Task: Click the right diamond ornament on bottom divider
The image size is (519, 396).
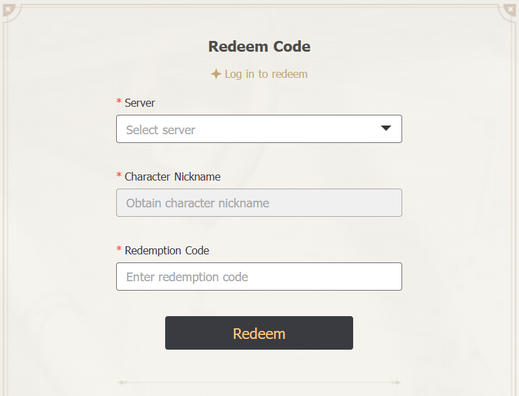Action: pos(395,383)
